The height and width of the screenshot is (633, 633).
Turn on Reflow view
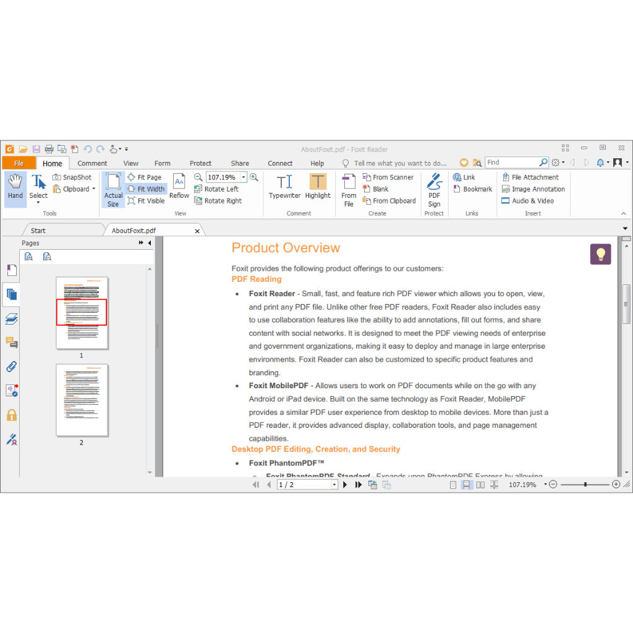pos(179,186)
